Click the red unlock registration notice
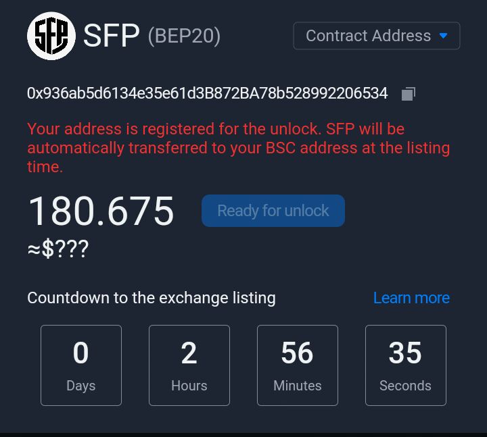This screenshot has height=437, width=487. (x=238, y=147)
